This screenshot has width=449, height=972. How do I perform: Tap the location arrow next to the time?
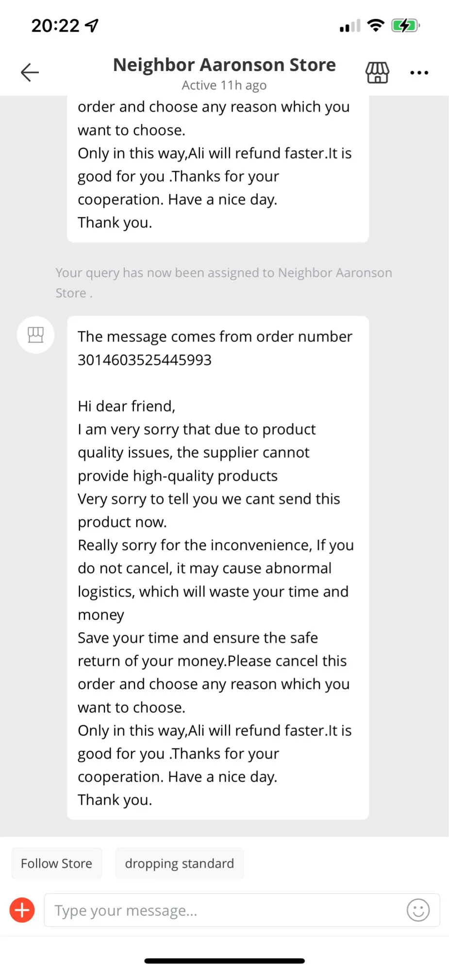click(x=92, y=25)
